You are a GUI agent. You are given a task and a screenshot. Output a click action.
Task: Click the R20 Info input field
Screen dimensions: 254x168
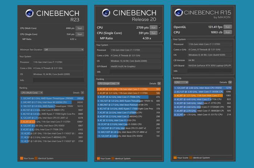coord(135,72)
